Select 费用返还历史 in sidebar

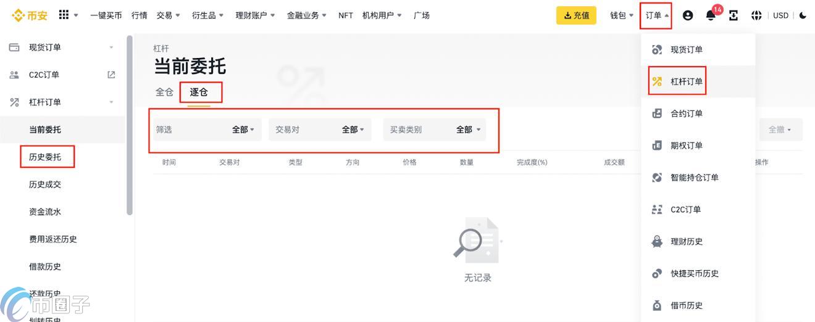point(53,239)
